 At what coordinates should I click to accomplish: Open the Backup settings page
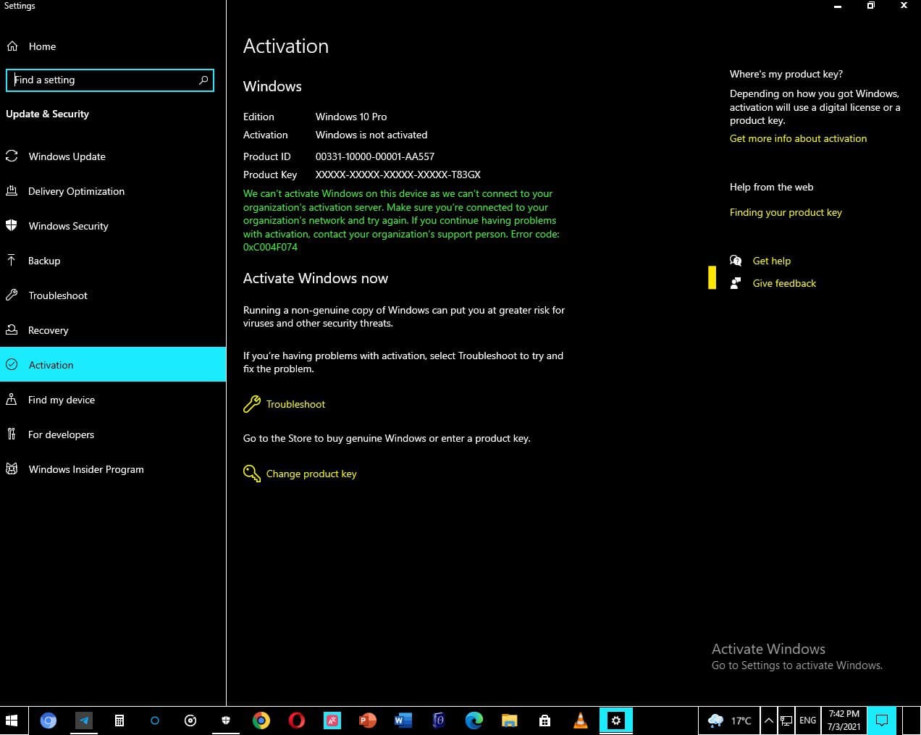pyautogui.click(x=44, y=261)
